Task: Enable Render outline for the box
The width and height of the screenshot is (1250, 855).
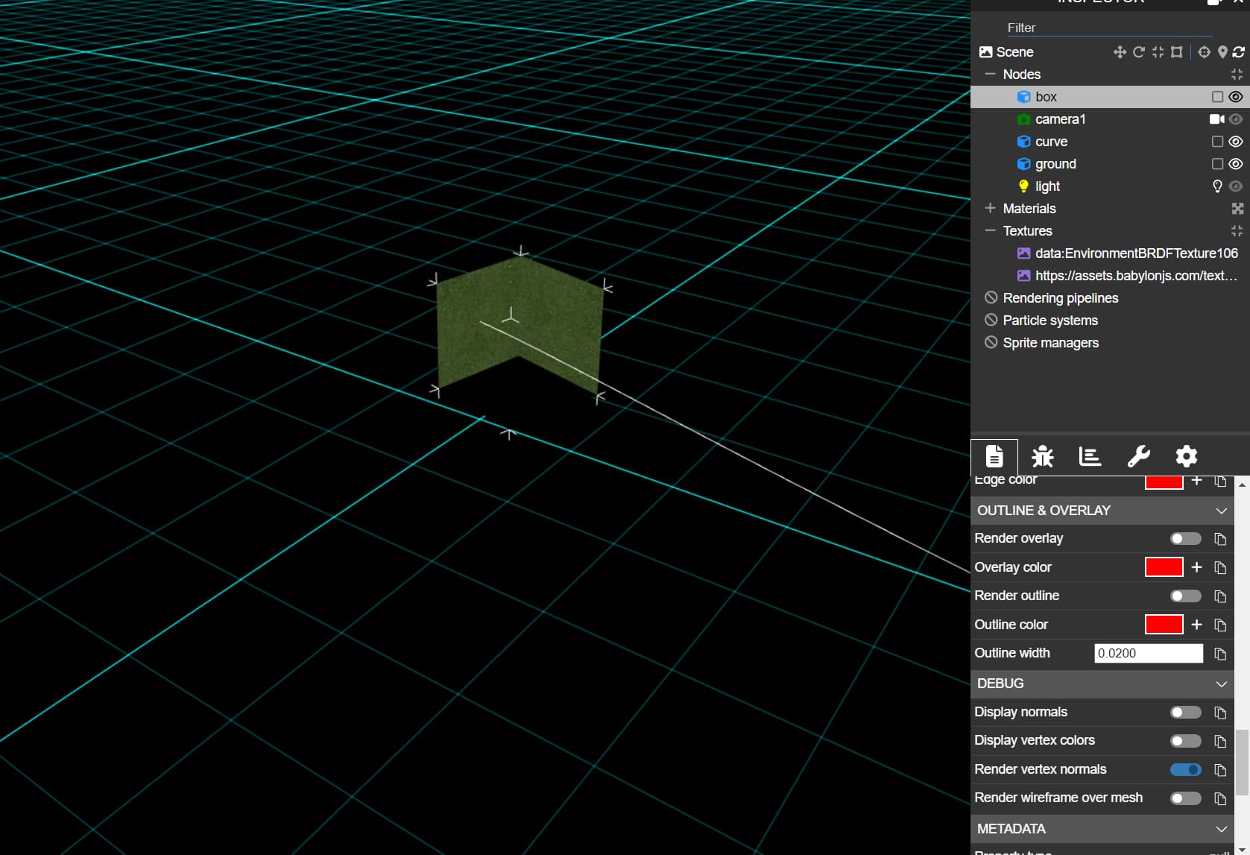Action: pyautogui.click(x=1184, y=596)
